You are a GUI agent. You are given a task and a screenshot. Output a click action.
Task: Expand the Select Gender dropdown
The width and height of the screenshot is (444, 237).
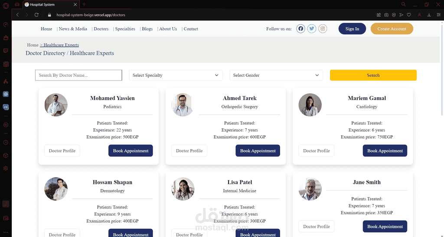click(276, 75)
